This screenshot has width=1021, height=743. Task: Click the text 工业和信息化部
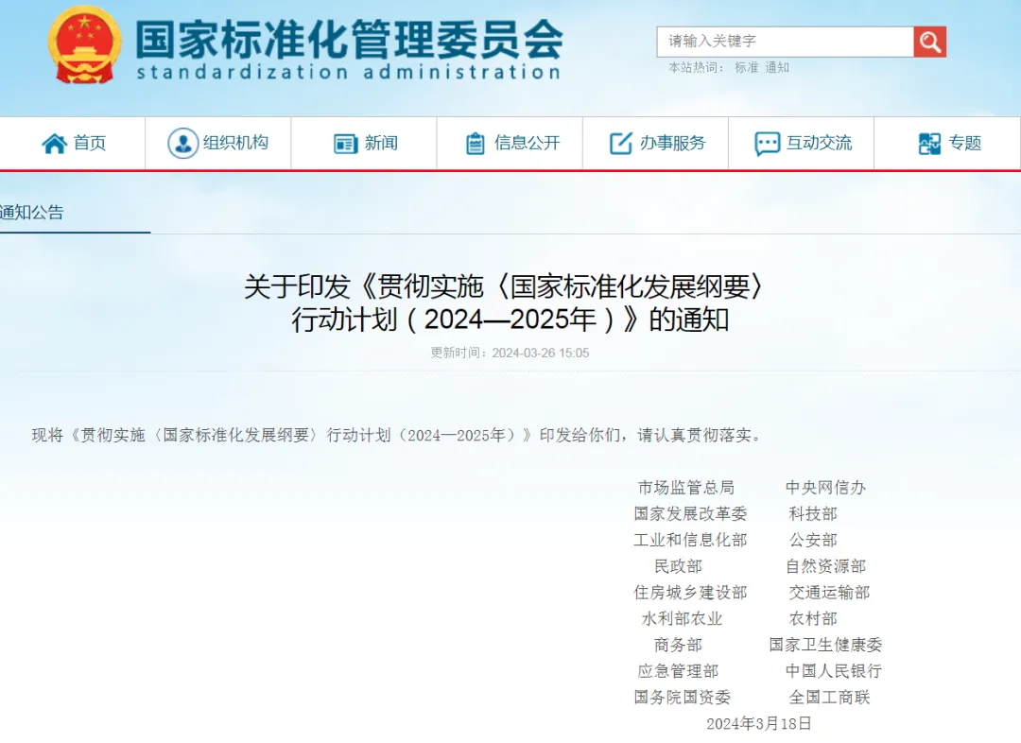pyautogui.click(x=691, y=540)
